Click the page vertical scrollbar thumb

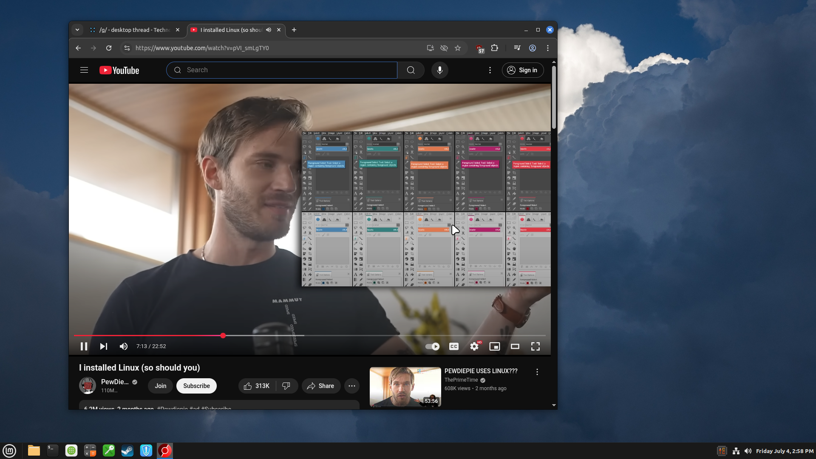(x=554, y=97)
